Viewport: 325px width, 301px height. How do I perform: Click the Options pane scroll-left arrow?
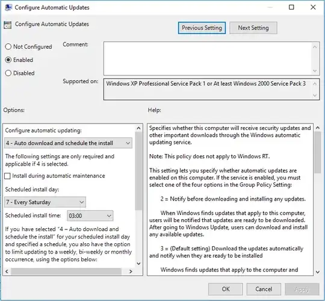click(x=7, y=271)
